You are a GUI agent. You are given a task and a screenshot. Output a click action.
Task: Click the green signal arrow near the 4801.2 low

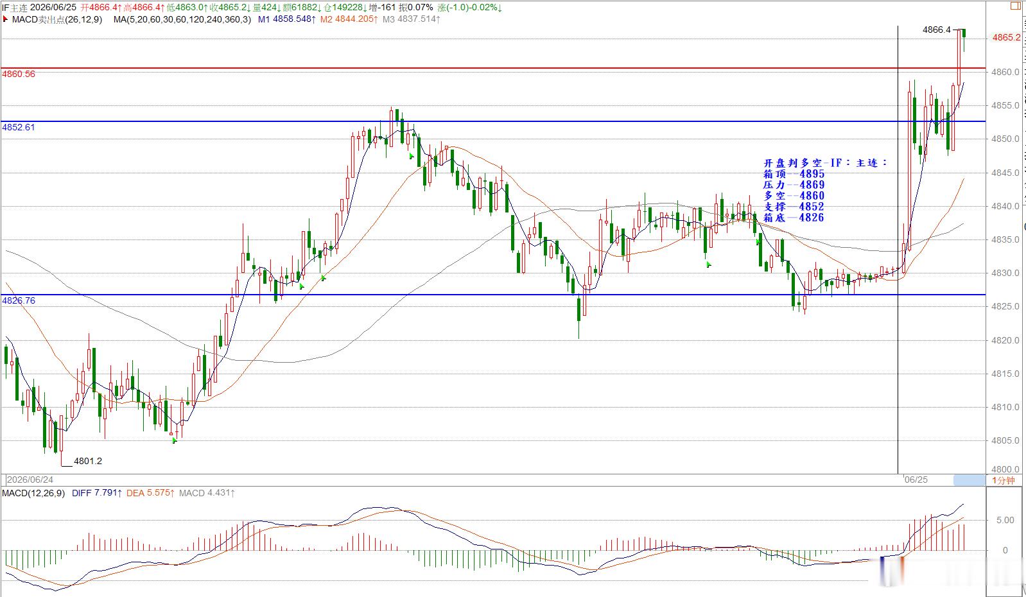tap(174, 440)
